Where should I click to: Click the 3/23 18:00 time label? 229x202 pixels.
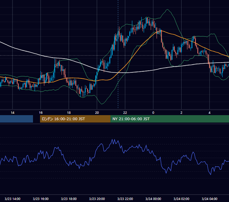pyautogui.click(x=69, y=199)
